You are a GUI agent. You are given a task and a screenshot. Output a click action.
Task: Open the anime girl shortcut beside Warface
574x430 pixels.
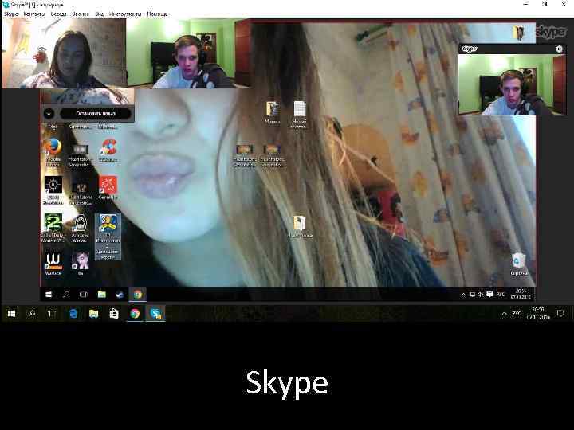pyautogui.click(x=81, y=264)
